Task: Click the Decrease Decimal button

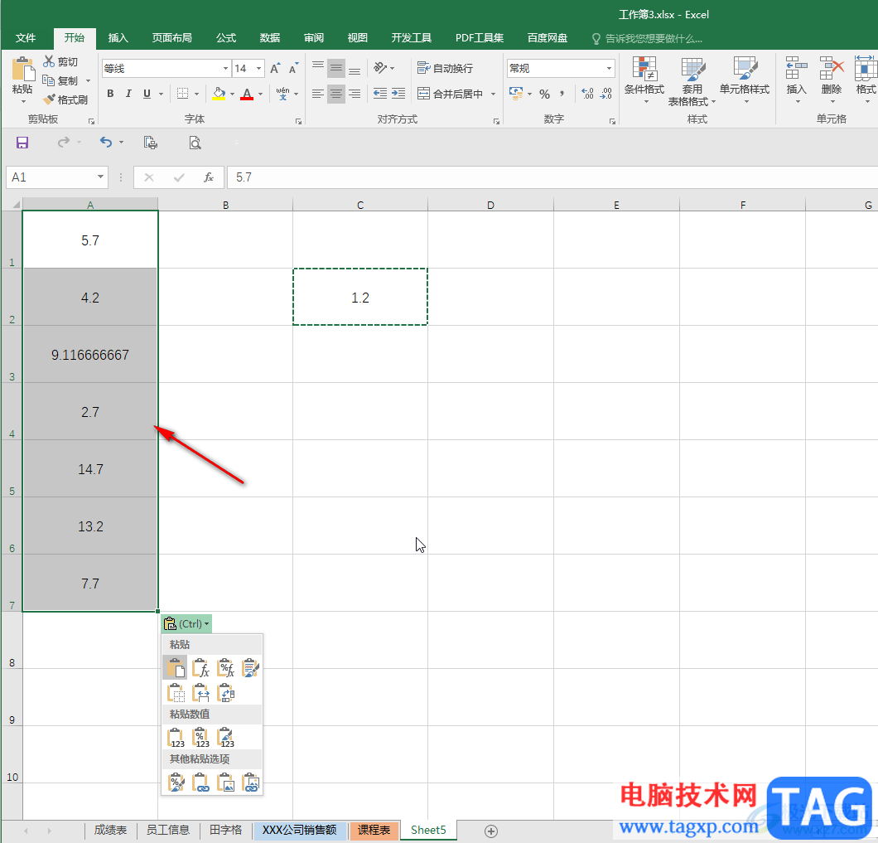Action: point(605,94)
